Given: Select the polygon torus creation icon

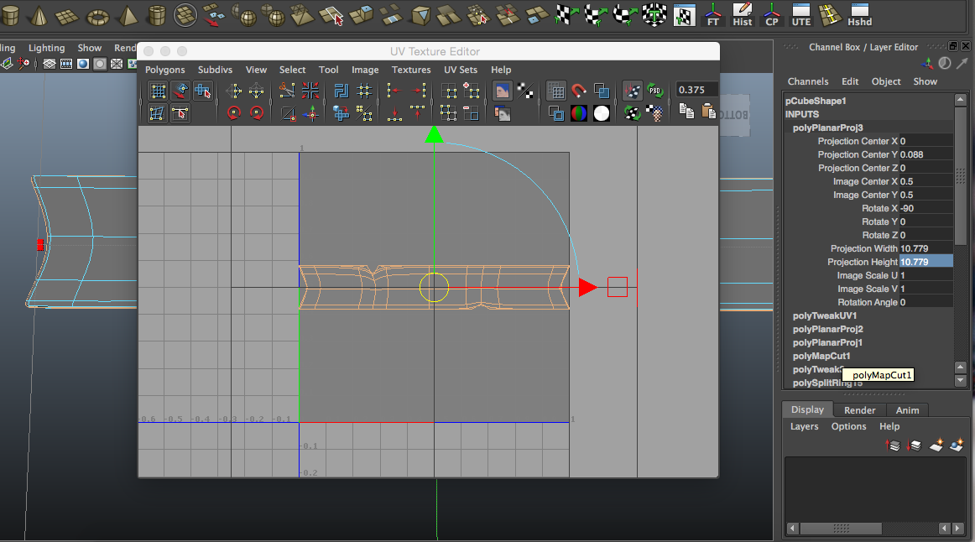Looking at the screenshot, I should 98,16.
